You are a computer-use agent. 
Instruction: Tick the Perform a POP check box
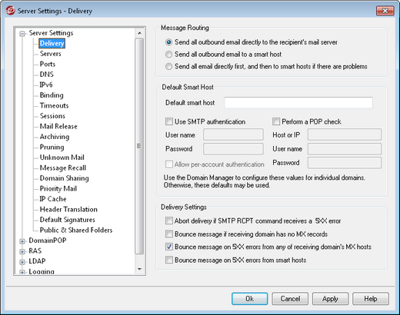(x=276, y=121)
